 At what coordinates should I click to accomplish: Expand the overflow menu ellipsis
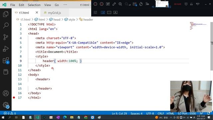65,5
